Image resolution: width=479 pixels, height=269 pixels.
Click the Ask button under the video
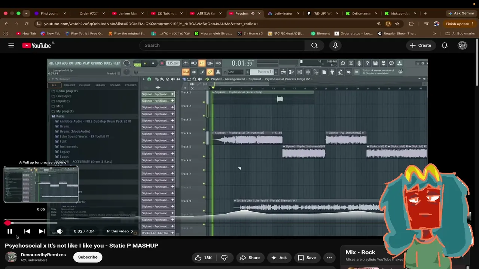[x=279, y=257]
